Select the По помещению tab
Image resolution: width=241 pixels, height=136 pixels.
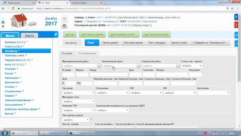click(x=87, y=53)
